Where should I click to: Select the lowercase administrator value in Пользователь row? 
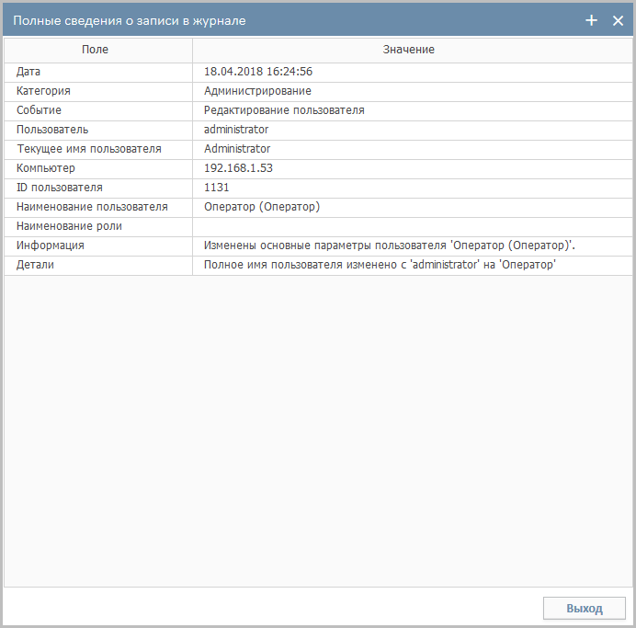(x=236, y=130)
